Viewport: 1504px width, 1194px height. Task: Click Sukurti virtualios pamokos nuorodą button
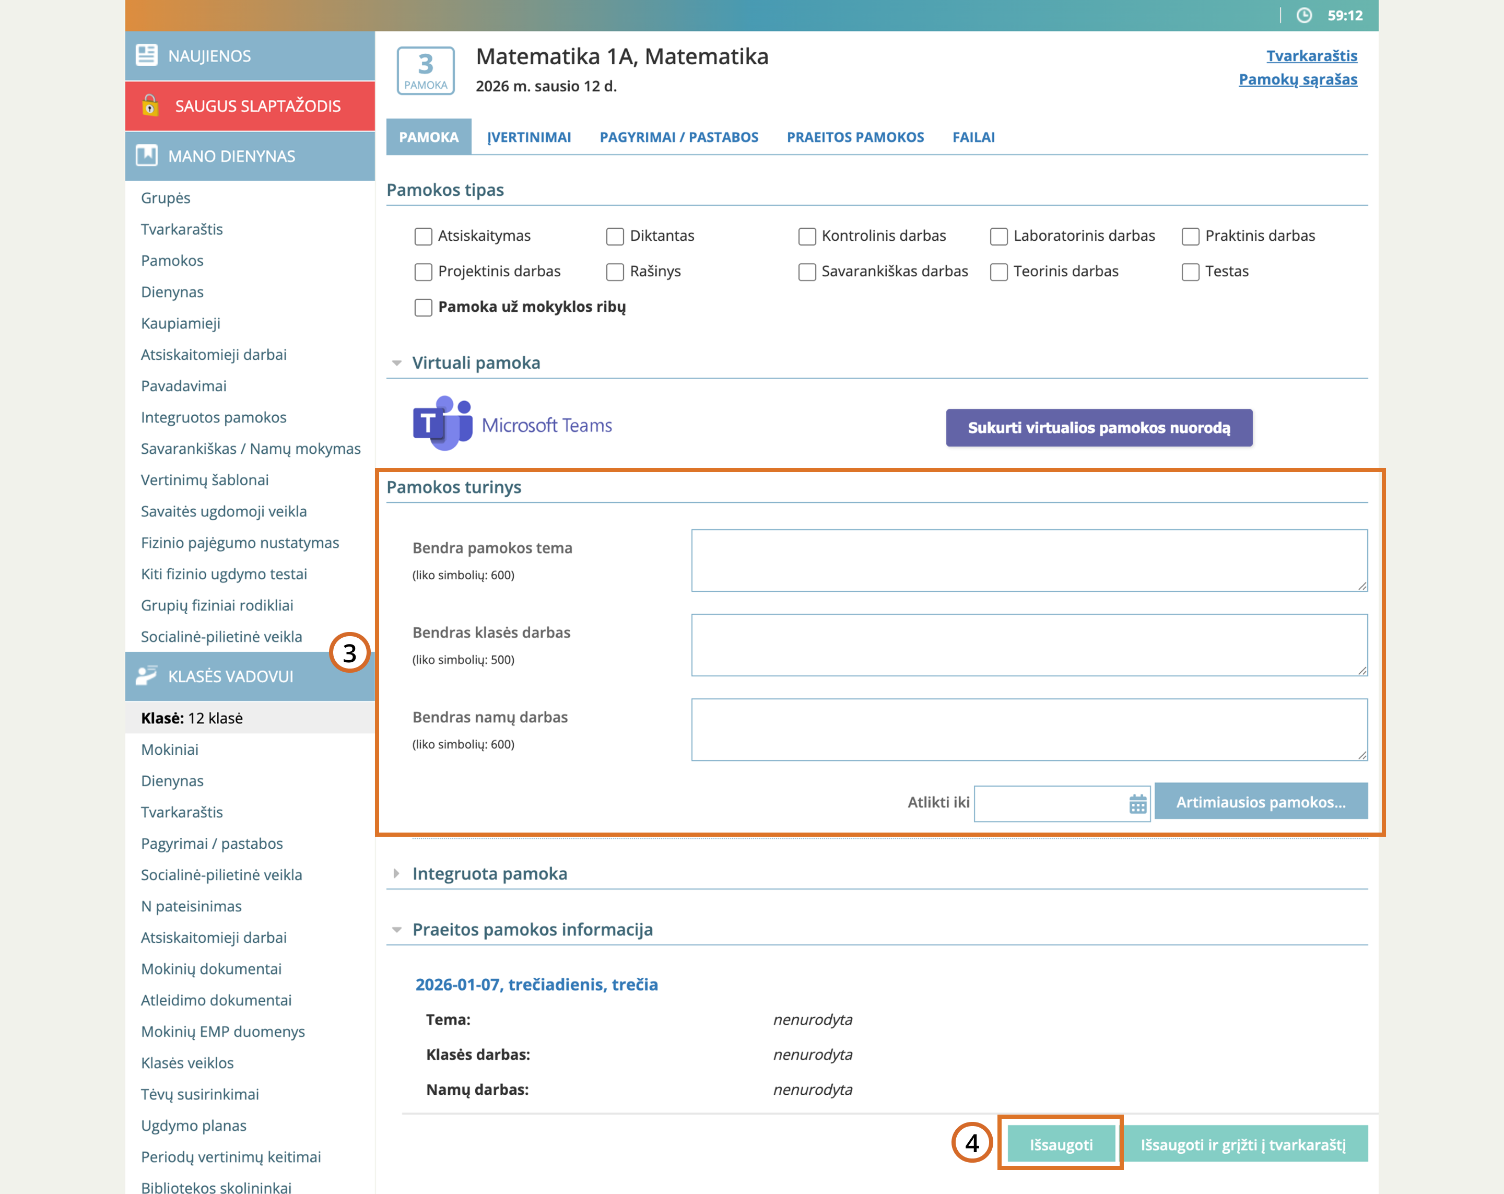1098,428
